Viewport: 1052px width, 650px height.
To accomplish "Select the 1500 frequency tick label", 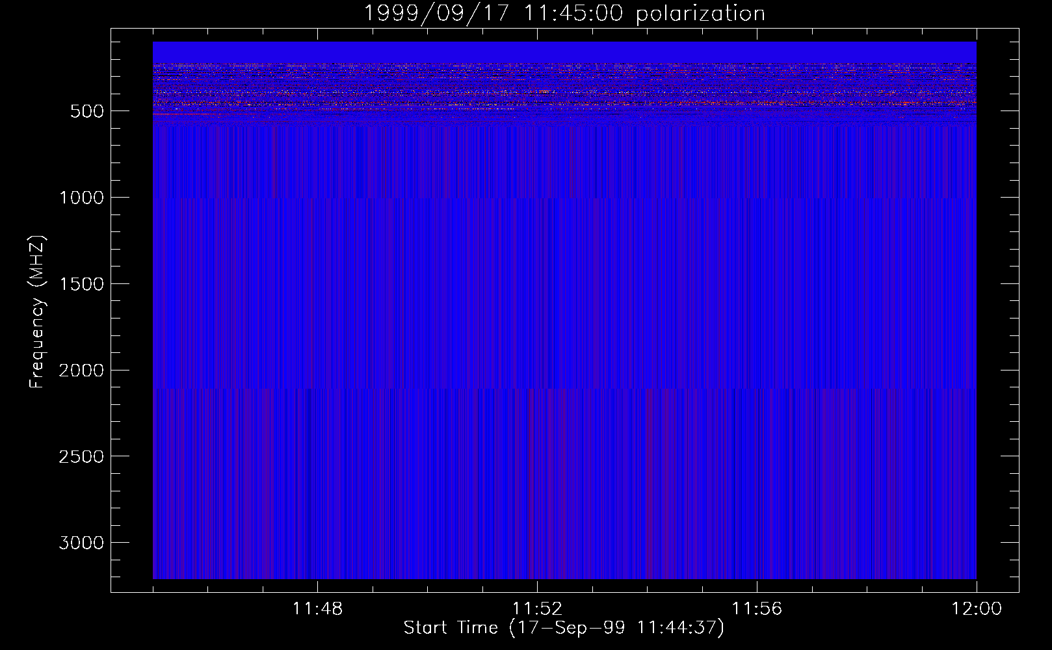I will 81,284.
